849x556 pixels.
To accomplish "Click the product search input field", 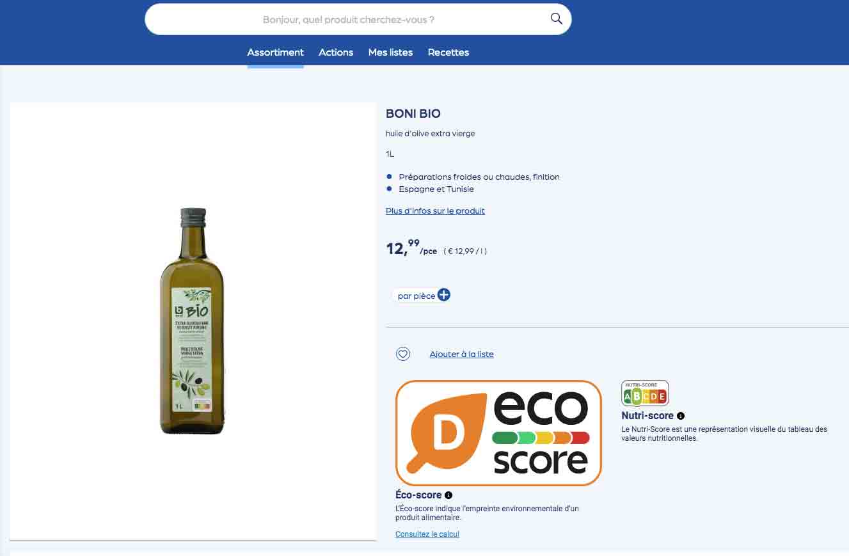I will pyautogui.click(x=349, y=20).
